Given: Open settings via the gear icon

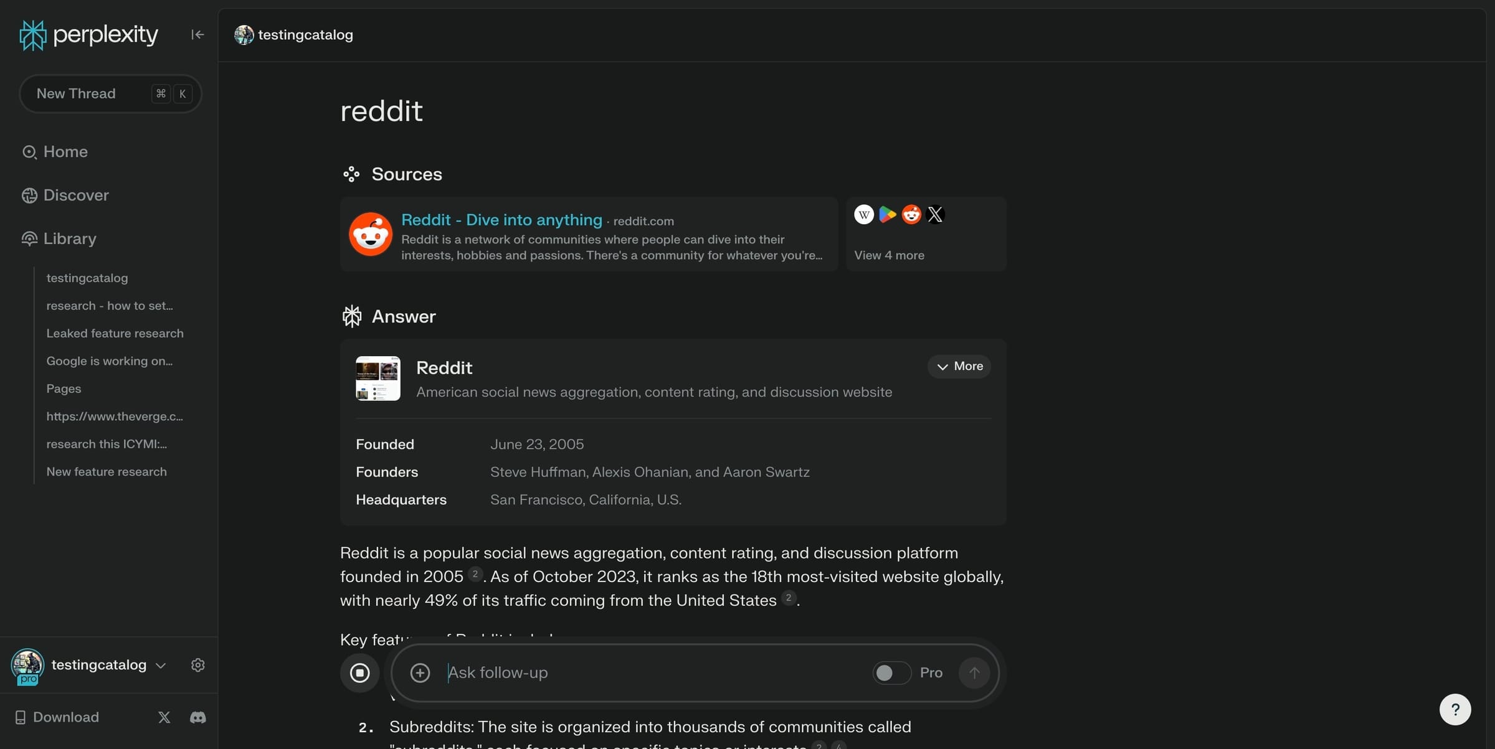Looking at the screenshot, I should 197,664.
